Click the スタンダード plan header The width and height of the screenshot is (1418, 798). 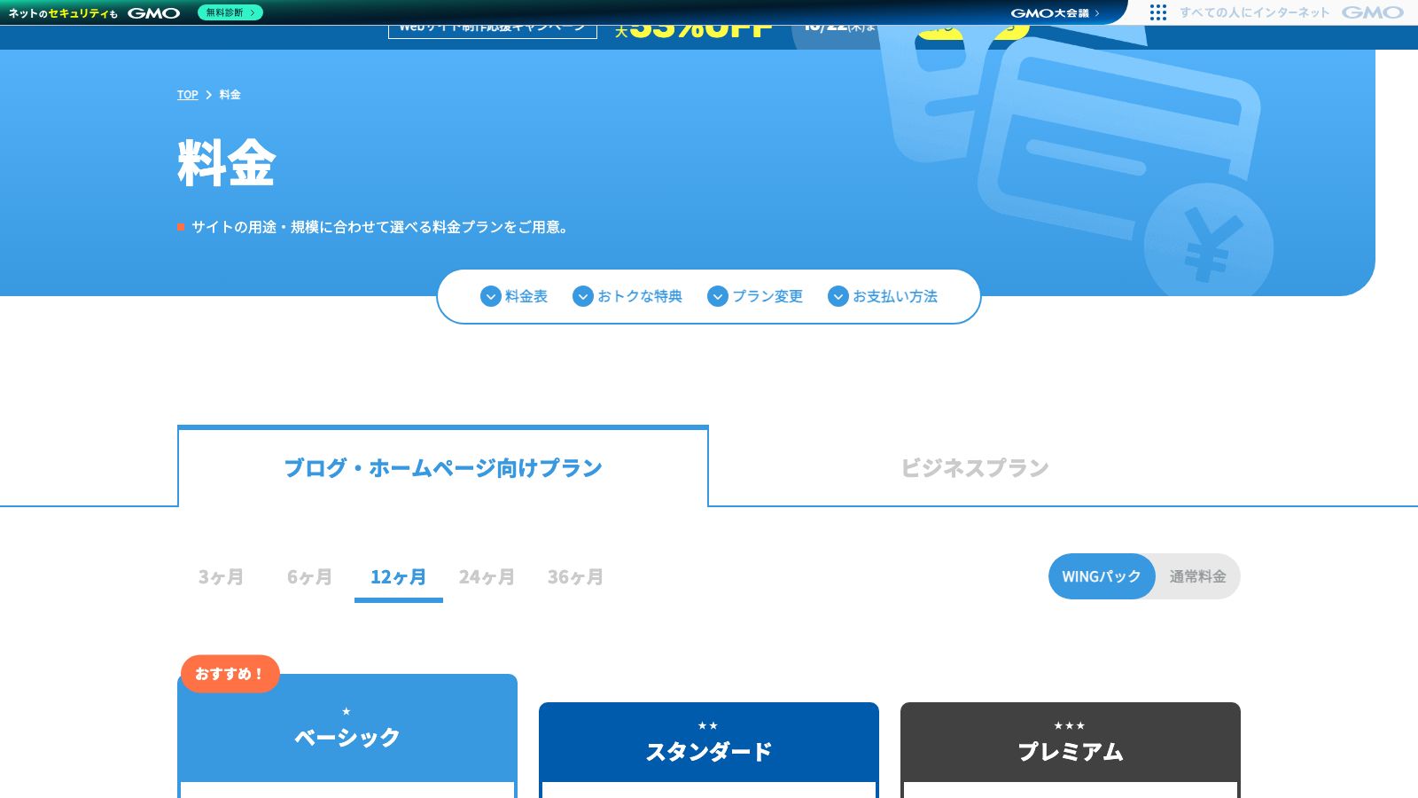click(709, 742)
